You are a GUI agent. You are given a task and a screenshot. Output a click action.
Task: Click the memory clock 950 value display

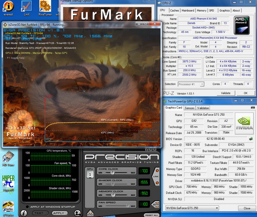tap(144, 193)
